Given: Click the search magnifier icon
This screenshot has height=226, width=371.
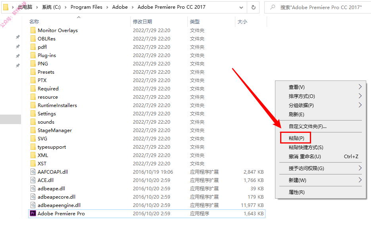Looking at the screenshot, I should (273, 7).
